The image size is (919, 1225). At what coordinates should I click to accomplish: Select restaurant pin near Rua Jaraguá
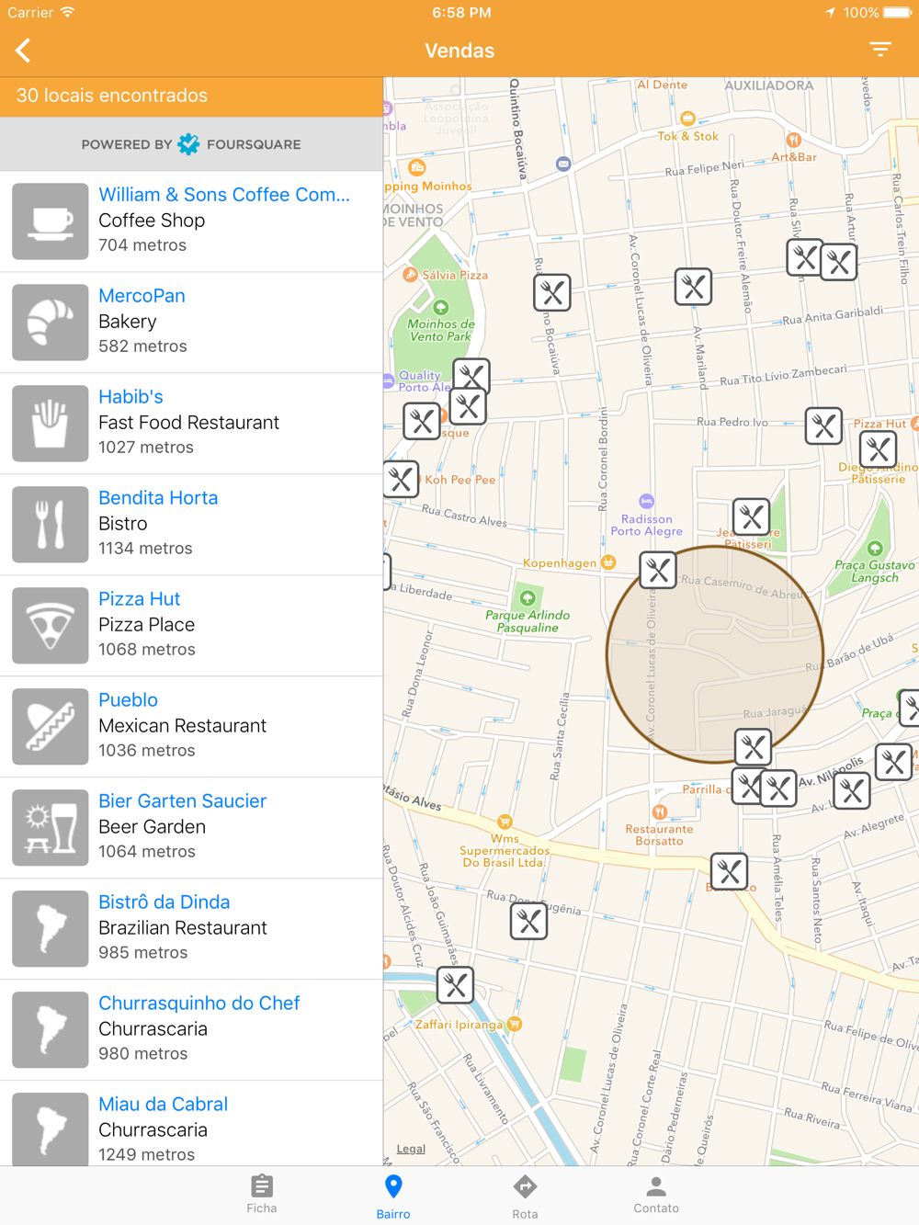(753, 747)
